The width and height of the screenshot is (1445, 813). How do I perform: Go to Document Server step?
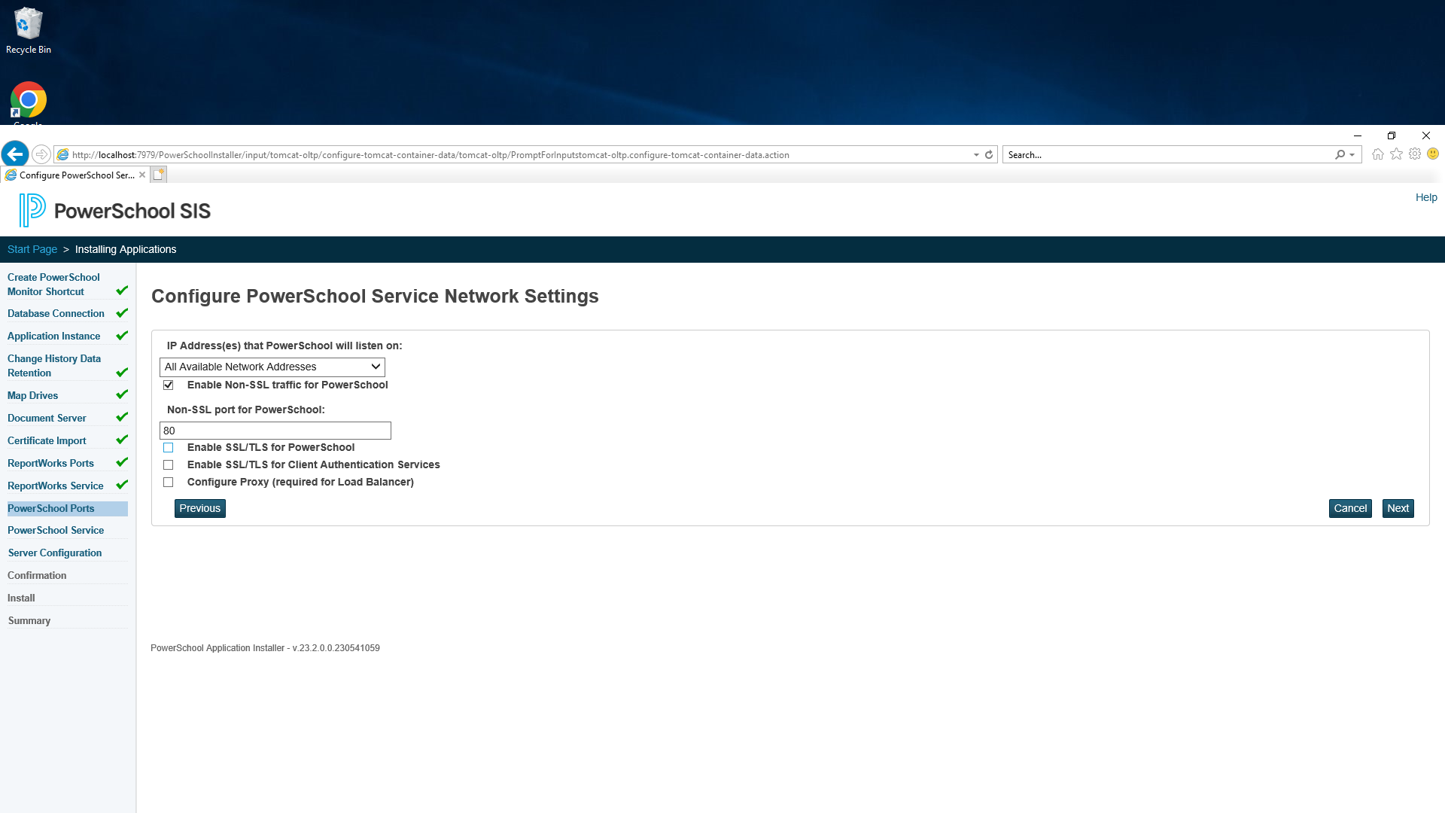47,418
